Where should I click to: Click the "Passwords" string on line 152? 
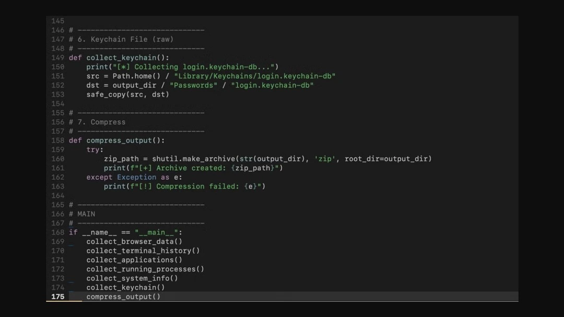pos(194,85)
